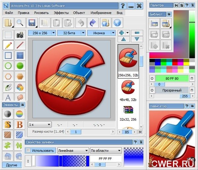Pick the outlined hexagon polygon tool
The image size is (198, 170).
8,76
